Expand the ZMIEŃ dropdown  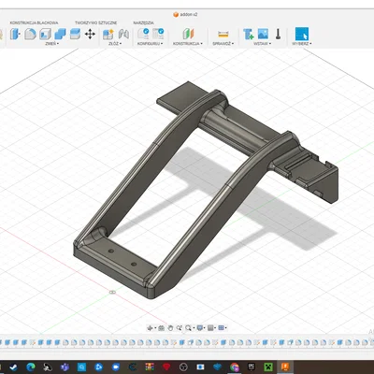(x=52, y=44)
